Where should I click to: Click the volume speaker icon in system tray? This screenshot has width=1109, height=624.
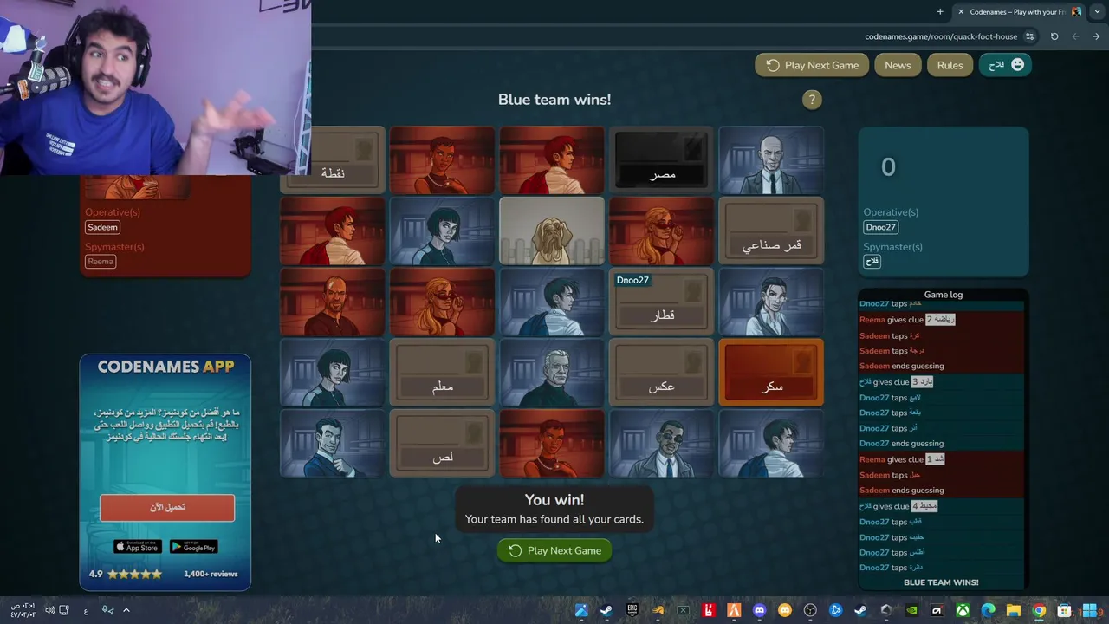(x=49, y=610)
